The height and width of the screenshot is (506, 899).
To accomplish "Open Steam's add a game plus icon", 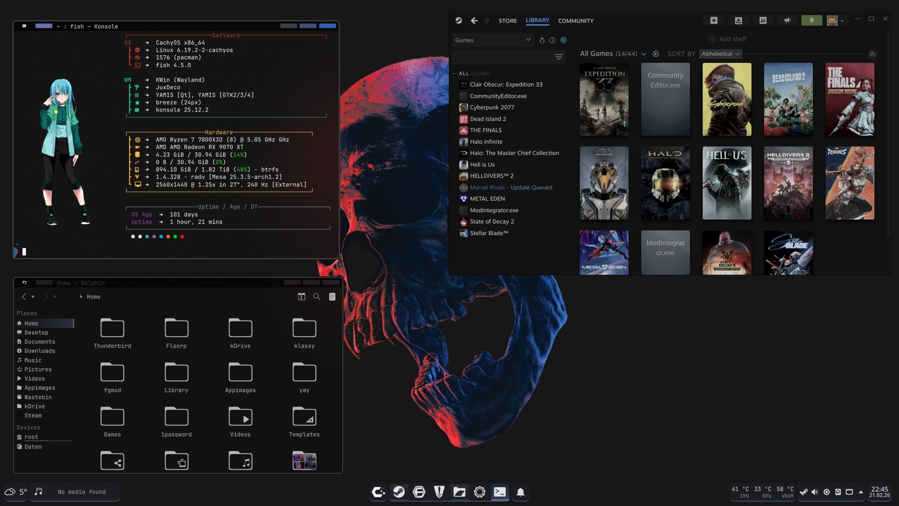I will click(714, 20).
